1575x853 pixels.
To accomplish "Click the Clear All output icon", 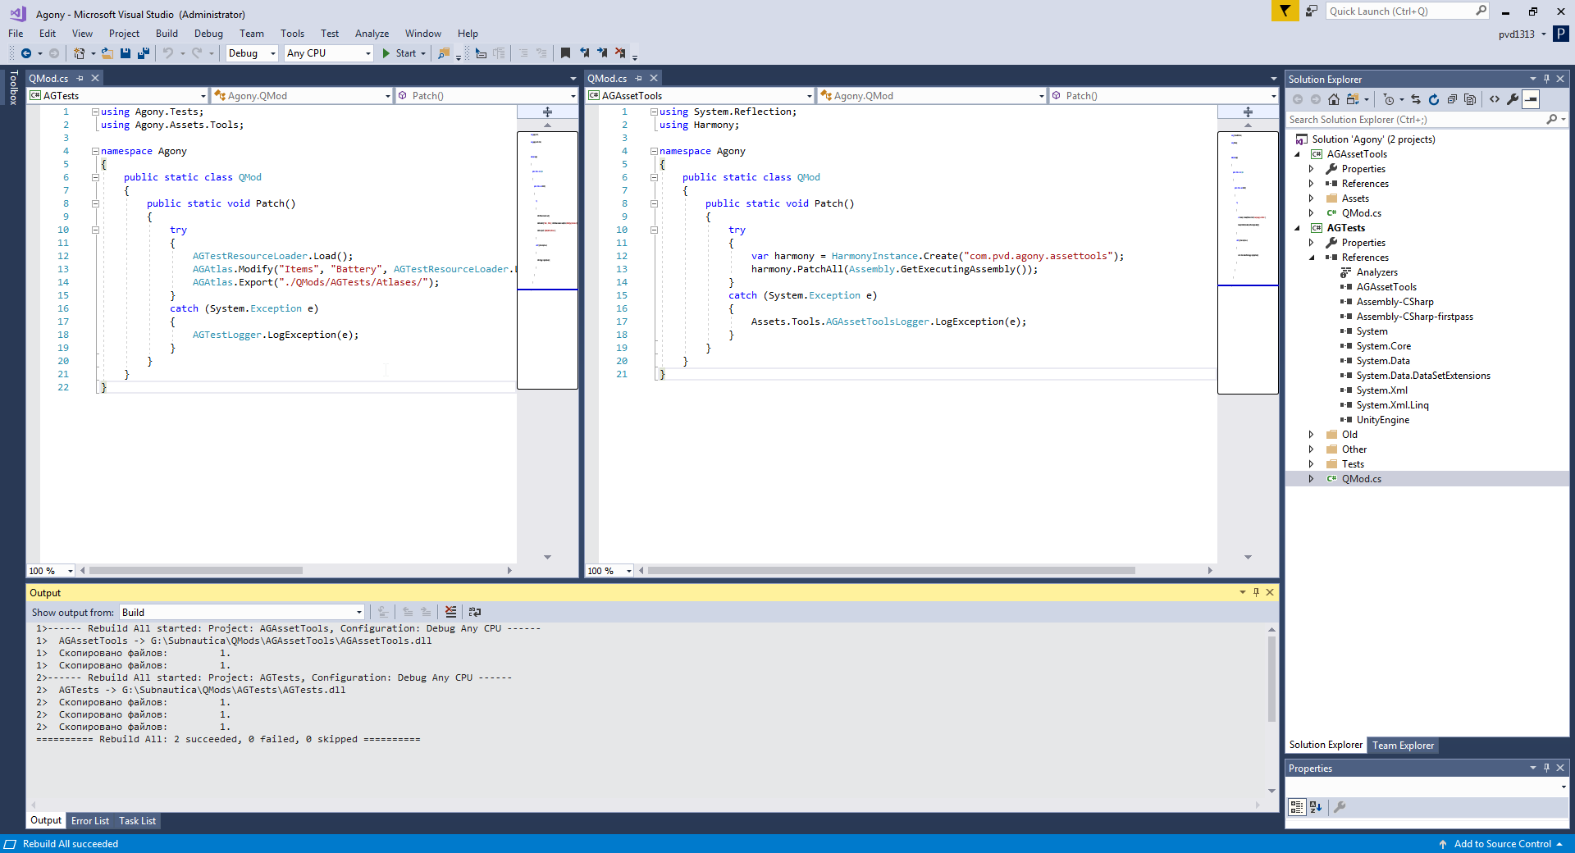I will point(451,612).
